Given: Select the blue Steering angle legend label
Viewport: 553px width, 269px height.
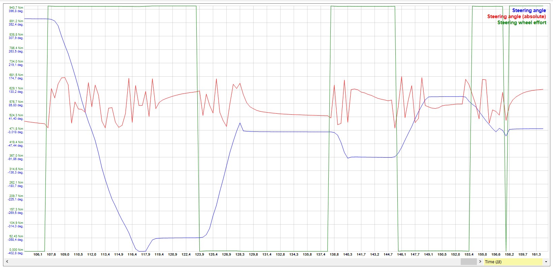Looking at the screenshot, I should click(x=529, y=10).
